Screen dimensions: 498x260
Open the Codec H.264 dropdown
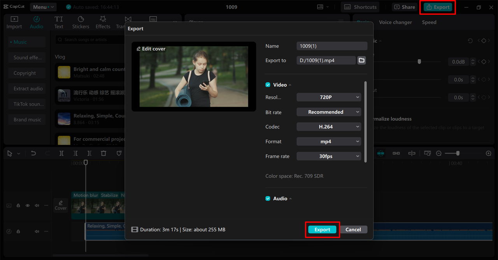coord(329,127)
